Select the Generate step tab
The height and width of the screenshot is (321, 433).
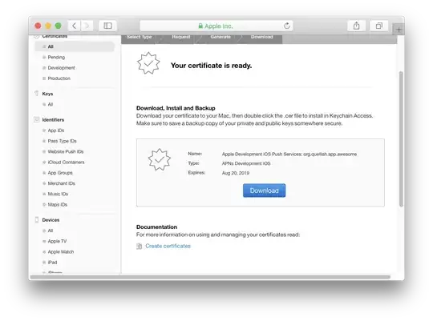pos(221,37)
